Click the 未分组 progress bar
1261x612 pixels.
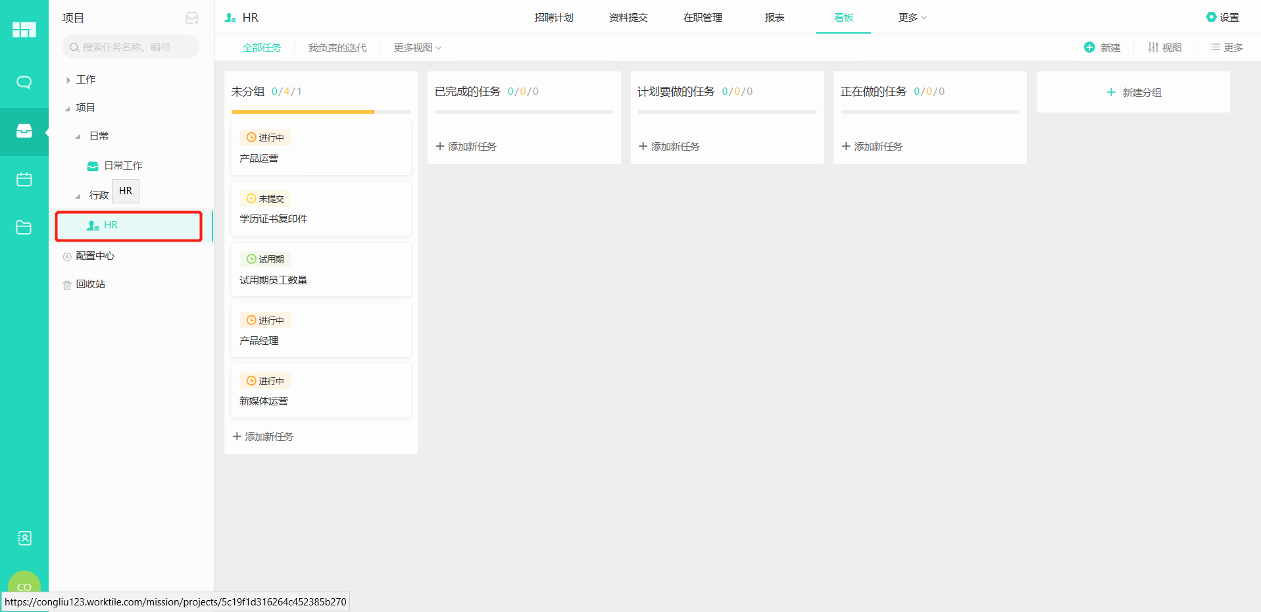[x=320, y=112]
